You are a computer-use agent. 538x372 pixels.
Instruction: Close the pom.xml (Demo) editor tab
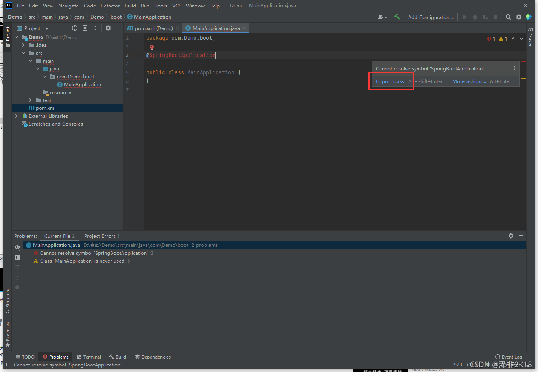pyautogui.click(x=177, y=28)
